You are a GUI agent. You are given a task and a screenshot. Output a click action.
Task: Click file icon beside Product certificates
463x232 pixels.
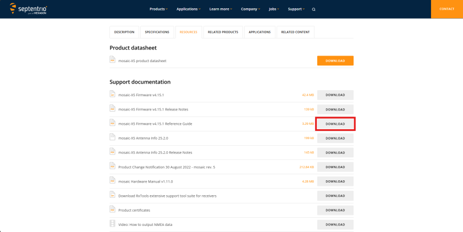pyautogui.click(x=113, y=209)
